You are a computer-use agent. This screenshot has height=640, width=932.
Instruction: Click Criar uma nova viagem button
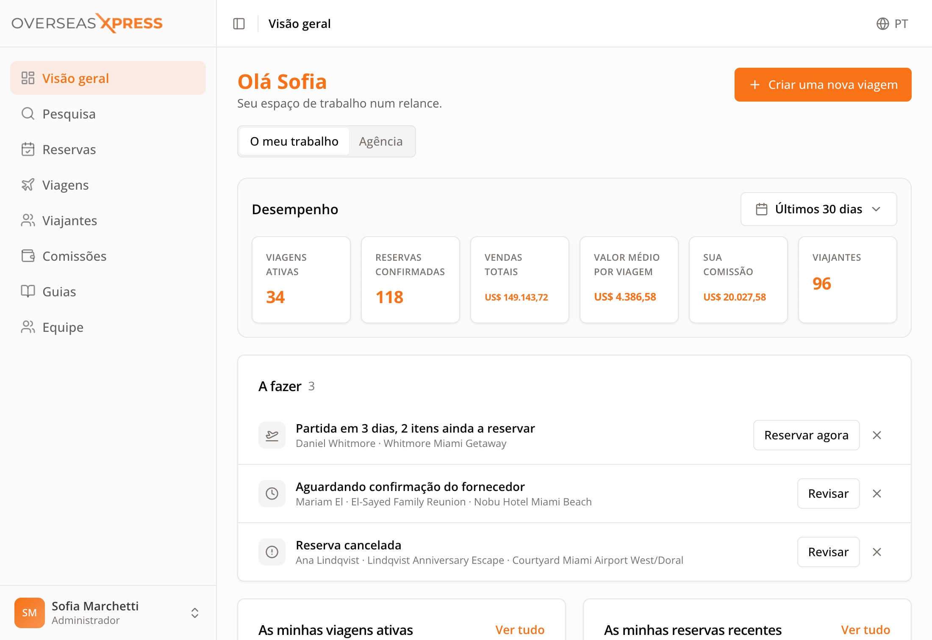[823, 85]
